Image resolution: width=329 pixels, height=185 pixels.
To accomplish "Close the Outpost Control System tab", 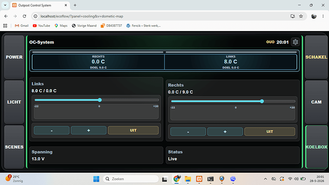I will [66, 5].
